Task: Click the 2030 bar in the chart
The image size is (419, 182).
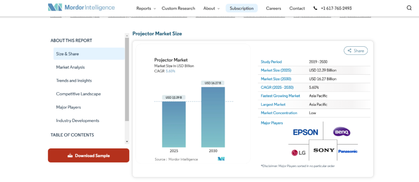Action: tap(213, 117)
